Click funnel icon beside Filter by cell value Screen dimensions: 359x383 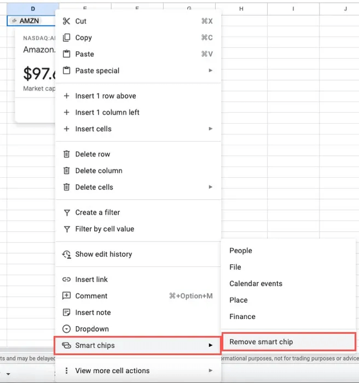point(66,229)
